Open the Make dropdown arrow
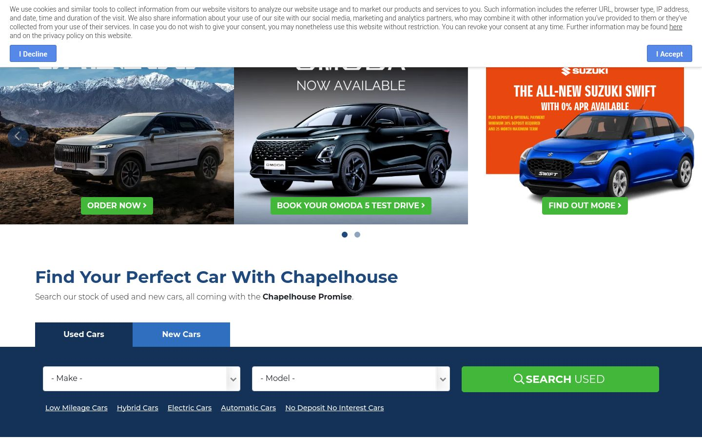The image size is (702, 439). [x=234, y=379]
